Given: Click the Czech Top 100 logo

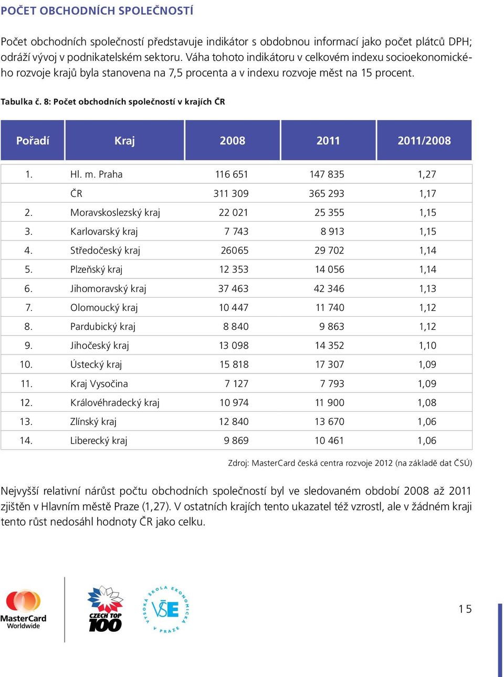Looking at the screenshot, I should pyautogui.click(x=105, y=609).
